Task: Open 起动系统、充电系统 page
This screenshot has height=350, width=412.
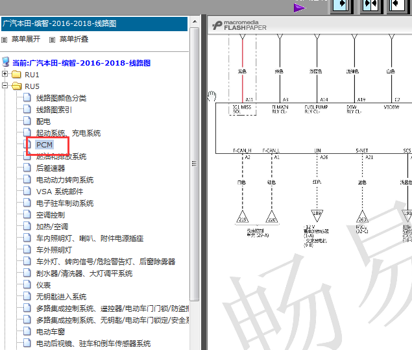Action: pyautogui.click(x=68, y=133)
